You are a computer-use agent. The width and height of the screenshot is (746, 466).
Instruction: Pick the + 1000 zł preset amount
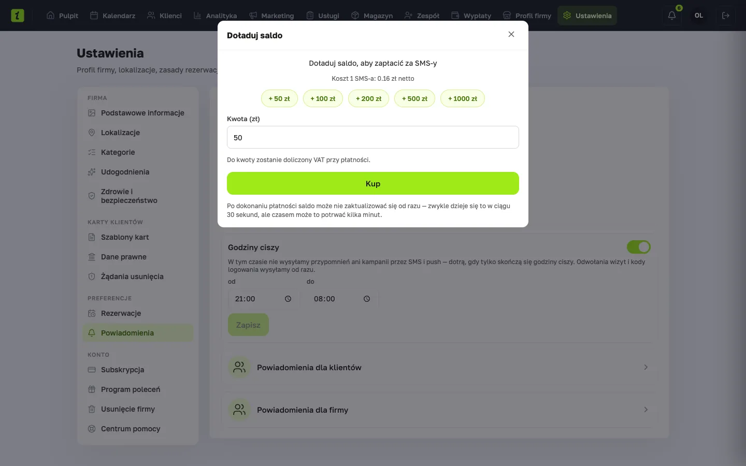click(x=463, y=98)
